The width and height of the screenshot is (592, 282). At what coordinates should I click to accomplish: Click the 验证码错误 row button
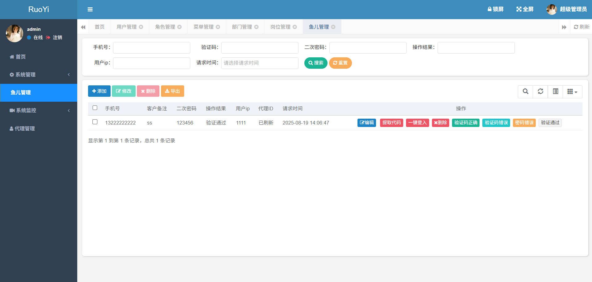pos(496,123)
